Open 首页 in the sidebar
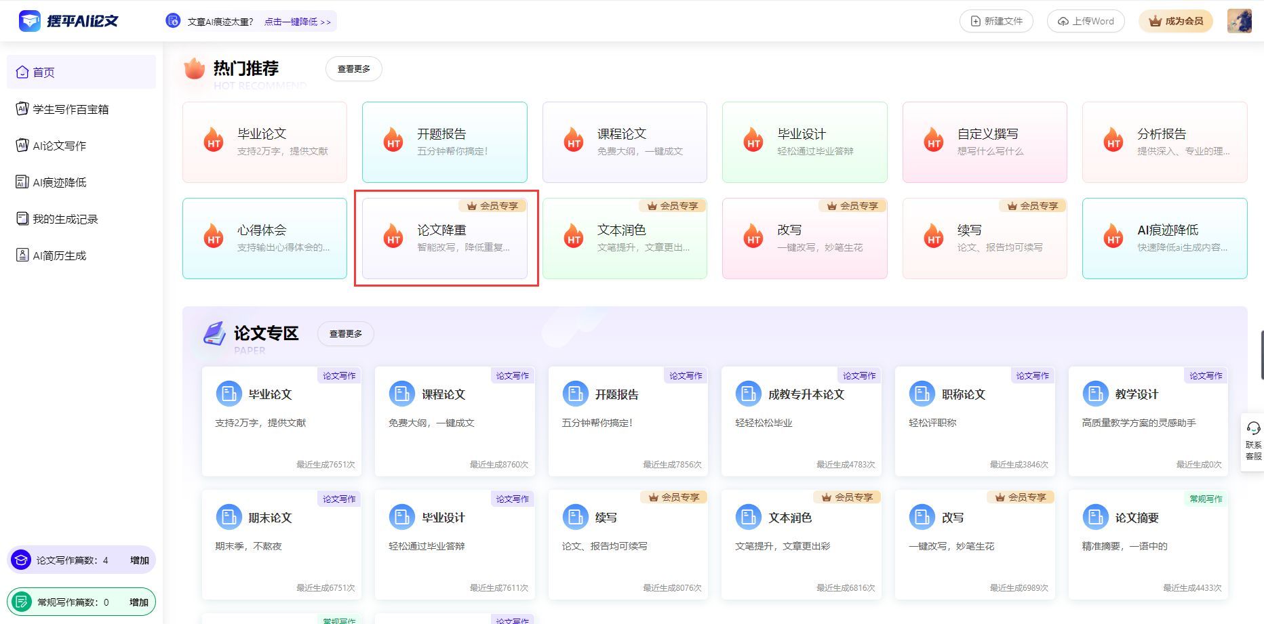 click(x=81, y=72)
